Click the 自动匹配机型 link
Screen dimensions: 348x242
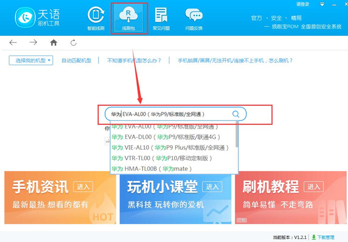pos(77,60)
